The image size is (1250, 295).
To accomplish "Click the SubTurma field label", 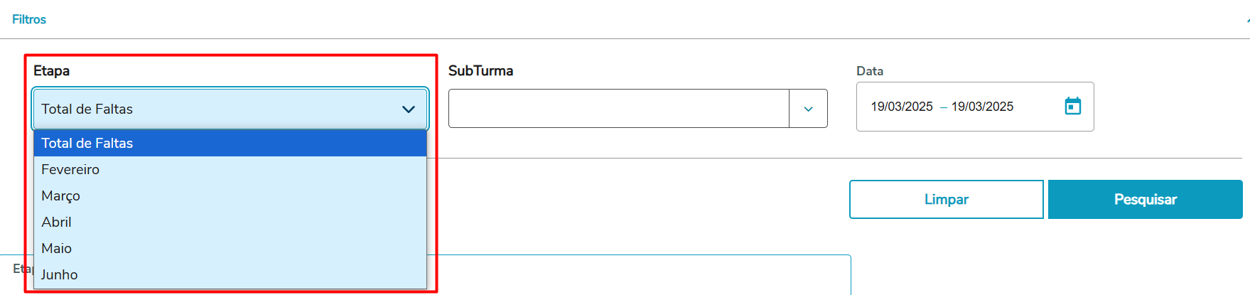I will (480, 71).
